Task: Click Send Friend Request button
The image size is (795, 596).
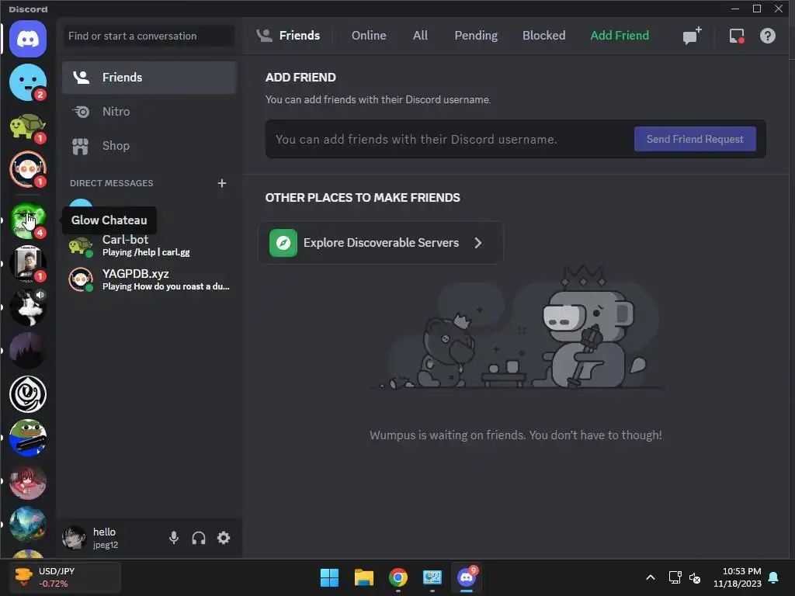Action: pos(695,139)
